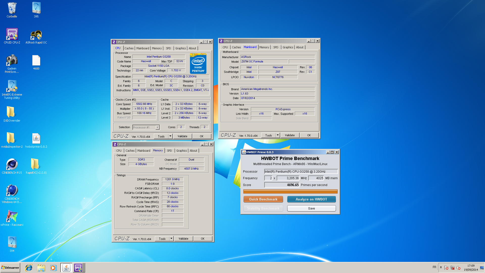Click Save button in HWBOT Prime
This screenshot has height=273, width=485.
[311, 208]
